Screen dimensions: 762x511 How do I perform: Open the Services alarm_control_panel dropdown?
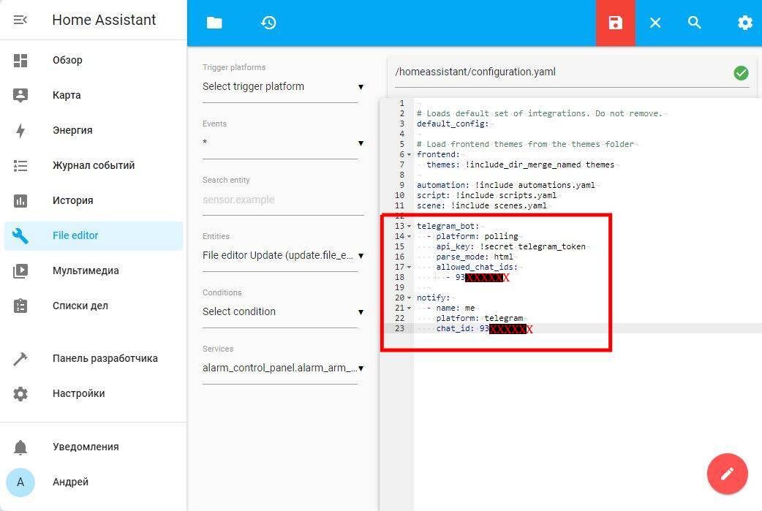[x=283, y=368]
